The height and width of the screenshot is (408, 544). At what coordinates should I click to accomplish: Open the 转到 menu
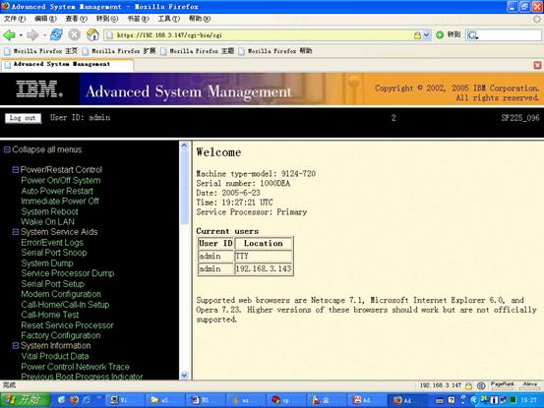coord(107,19)
